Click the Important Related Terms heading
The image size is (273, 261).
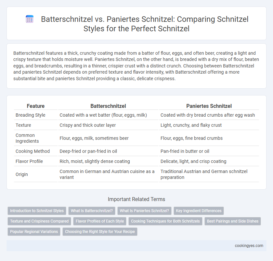point(136,199)
